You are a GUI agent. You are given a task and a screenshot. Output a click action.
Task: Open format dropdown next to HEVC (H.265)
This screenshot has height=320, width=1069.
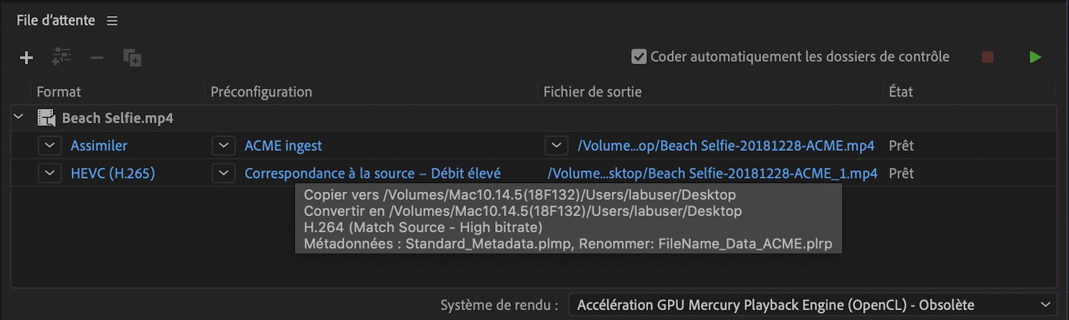click(x=49, y=173)
